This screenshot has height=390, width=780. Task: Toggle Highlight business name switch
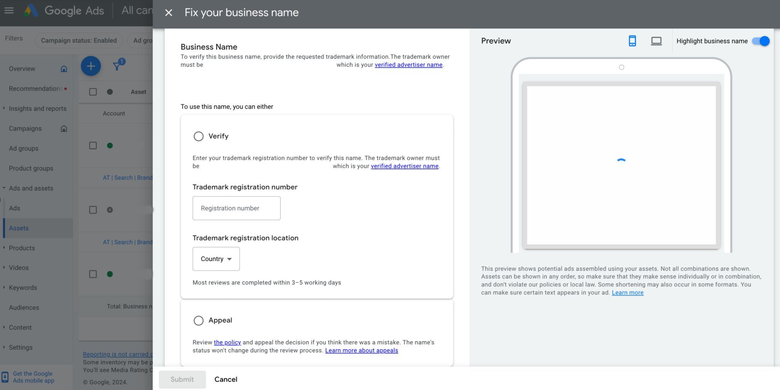click(x=761, y=41)
